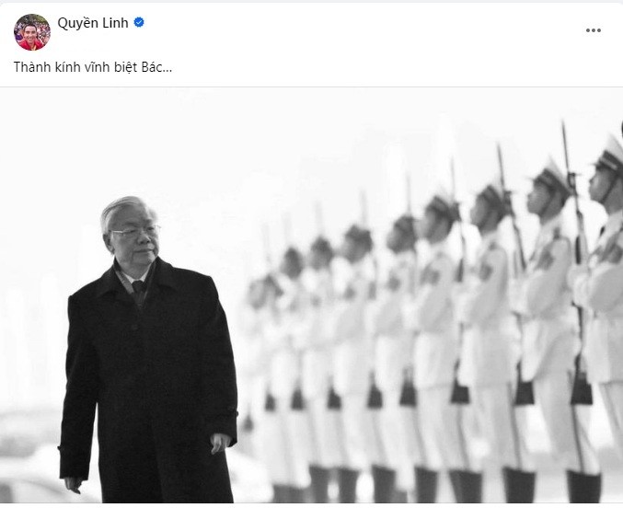Open the black-and-white memorial photo

[311, 295]
